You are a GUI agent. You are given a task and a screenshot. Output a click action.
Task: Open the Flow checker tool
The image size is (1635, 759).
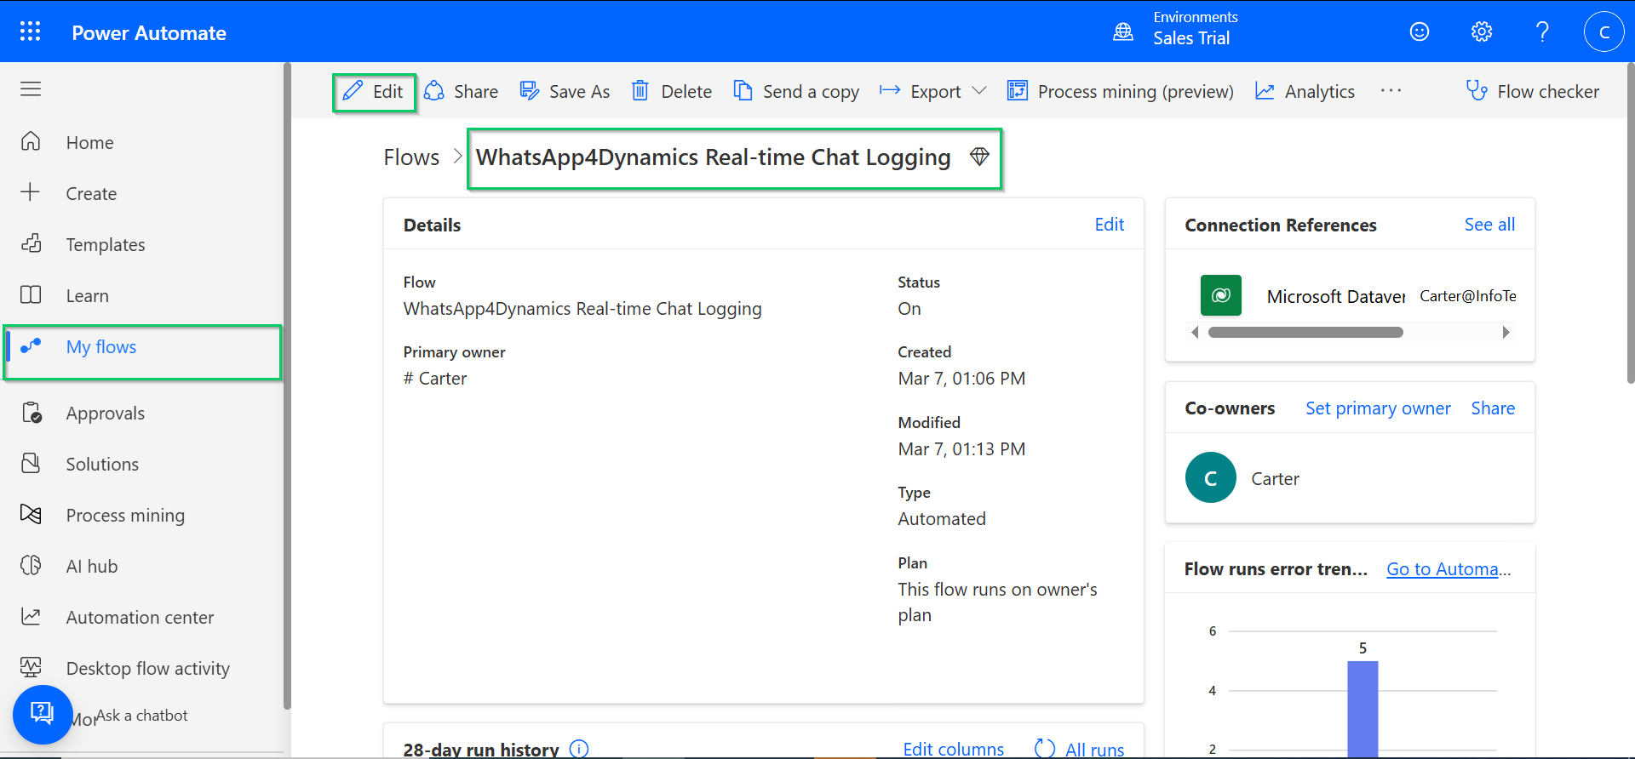coord(1532,91)
